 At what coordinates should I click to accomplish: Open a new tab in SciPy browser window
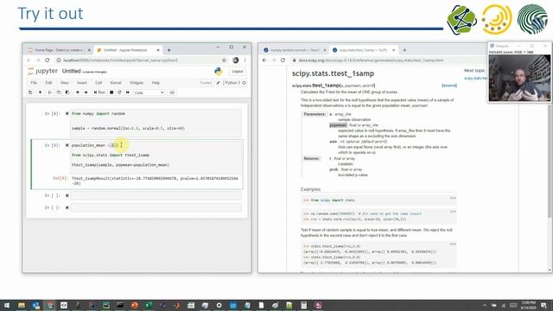click(404, 50)
